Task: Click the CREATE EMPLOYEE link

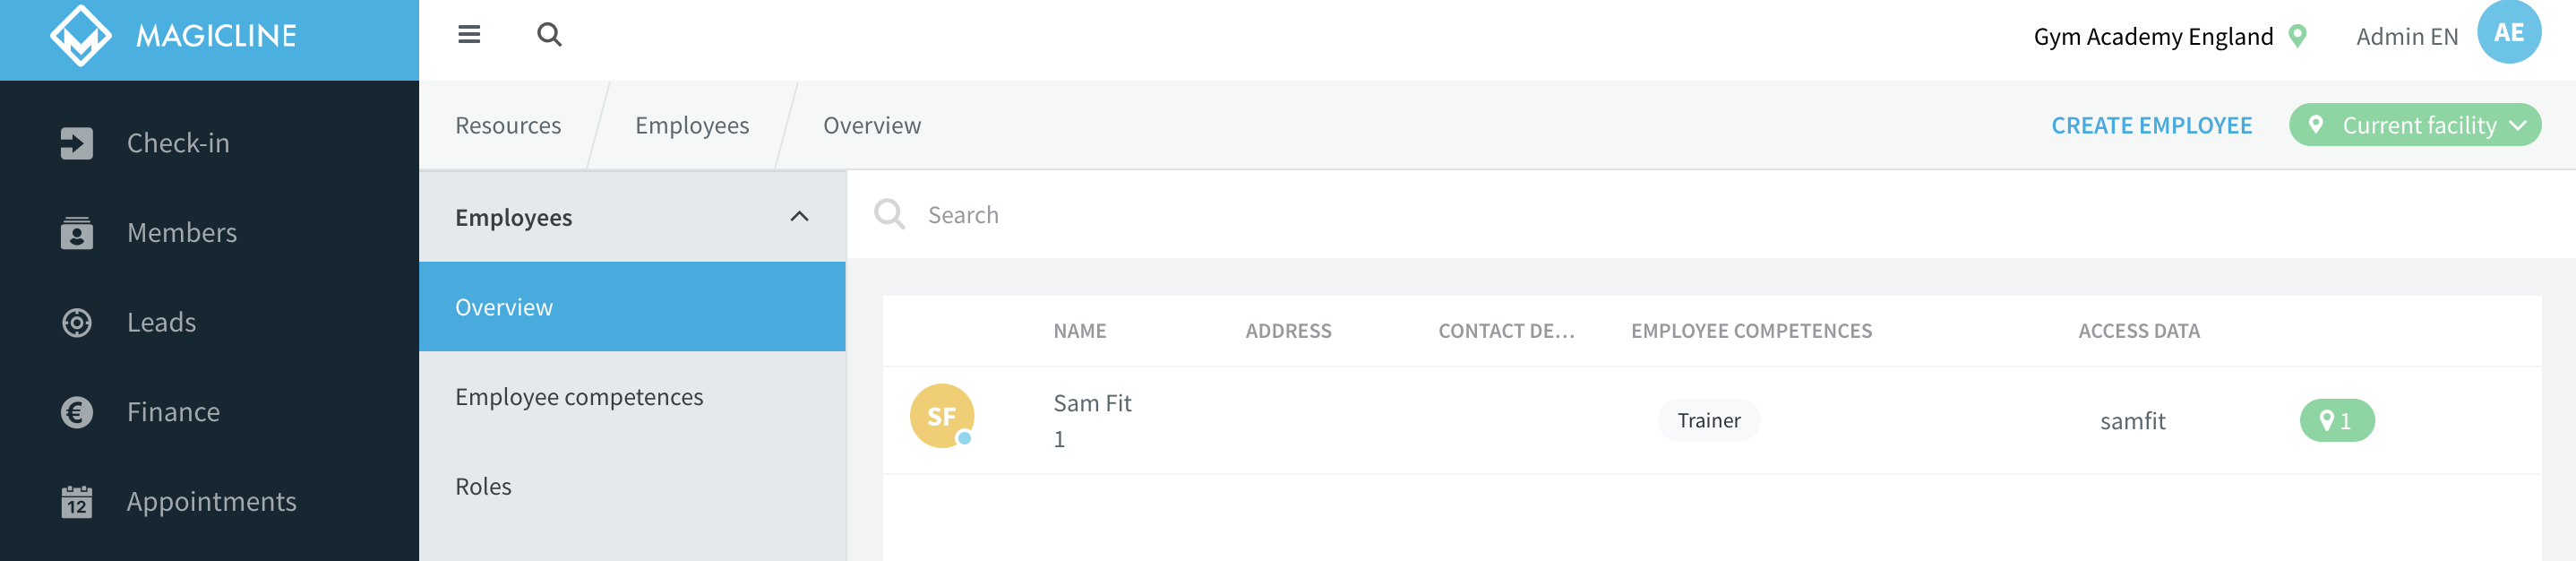Action: tap(2151, 125)
